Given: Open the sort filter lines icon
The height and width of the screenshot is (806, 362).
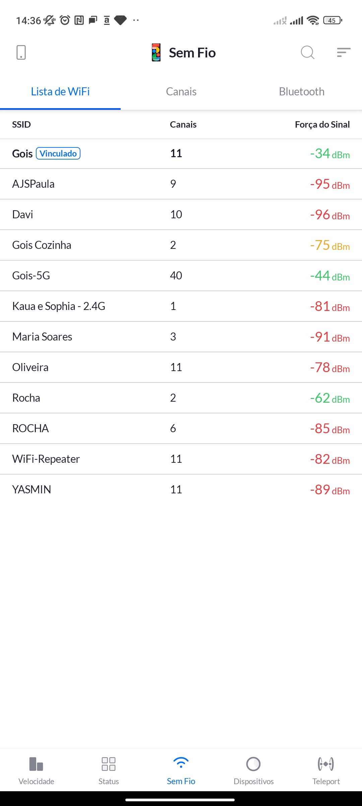Looking at the screenshot, I should (x=344, y=53).
